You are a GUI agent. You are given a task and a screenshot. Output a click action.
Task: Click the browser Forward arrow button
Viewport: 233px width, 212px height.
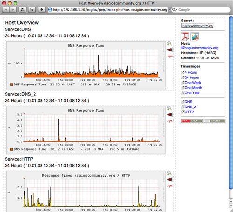pos(13,10)
